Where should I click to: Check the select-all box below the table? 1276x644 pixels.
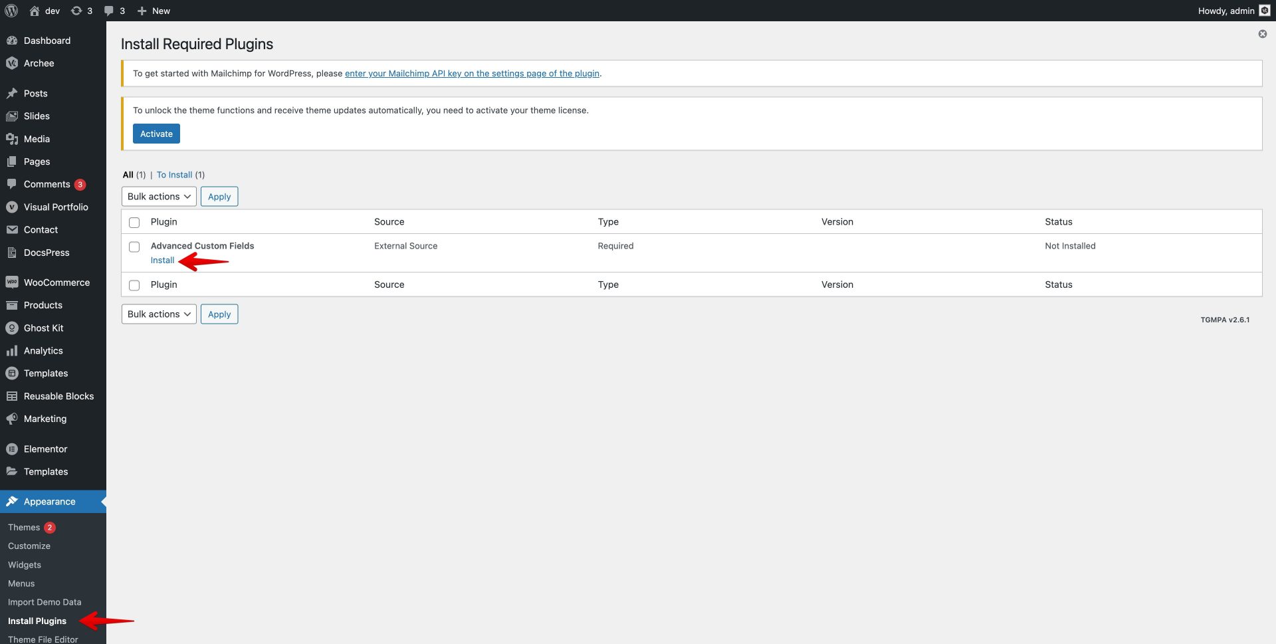pyautogui.click(x=134, y=284)
